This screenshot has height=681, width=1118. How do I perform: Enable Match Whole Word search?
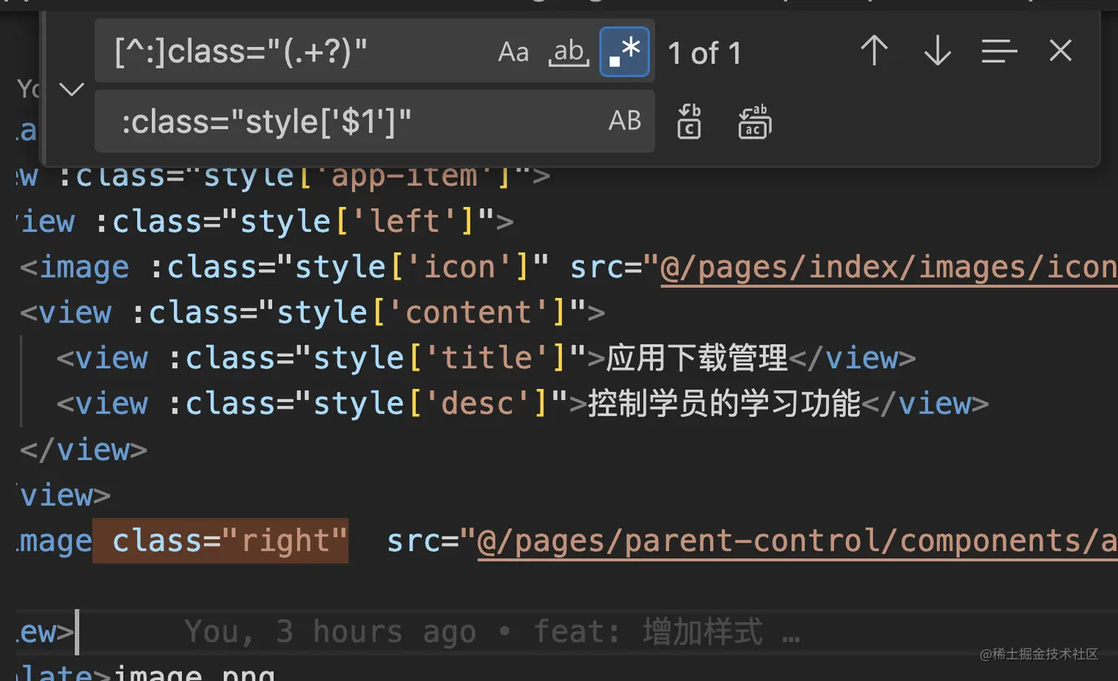568,51
